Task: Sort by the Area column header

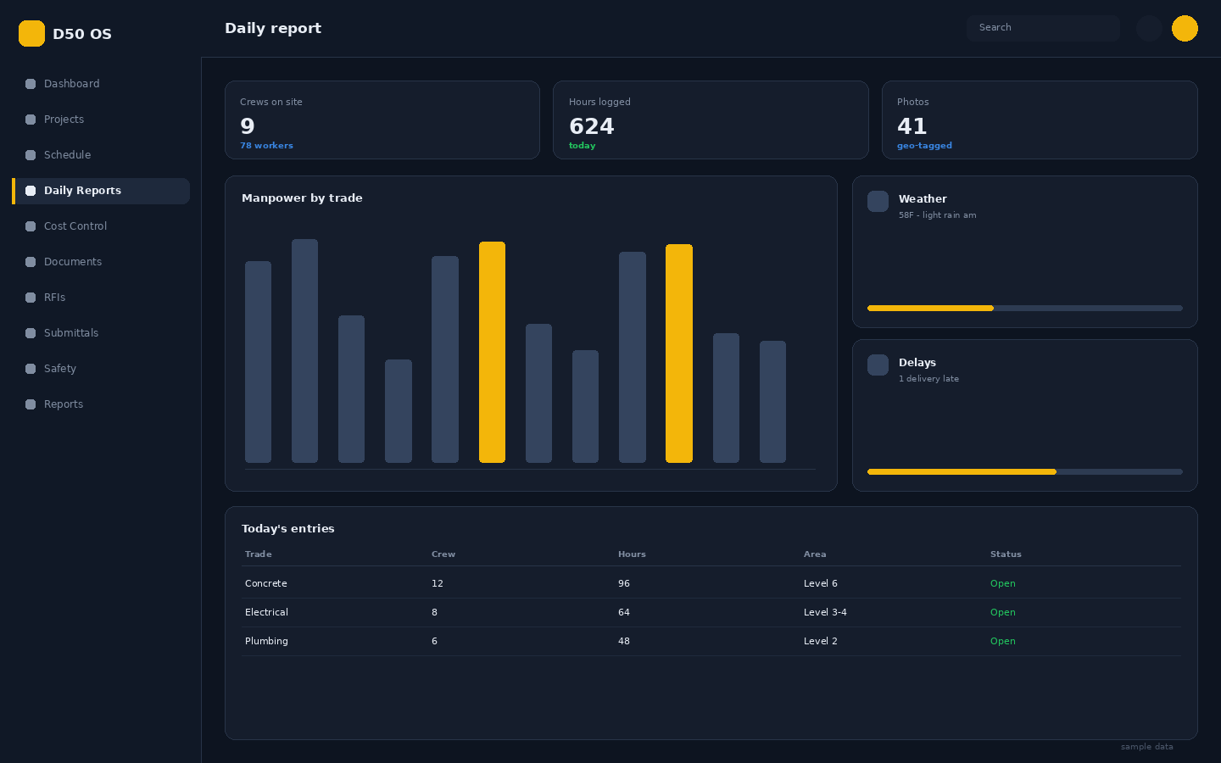Action: point(815,554)
